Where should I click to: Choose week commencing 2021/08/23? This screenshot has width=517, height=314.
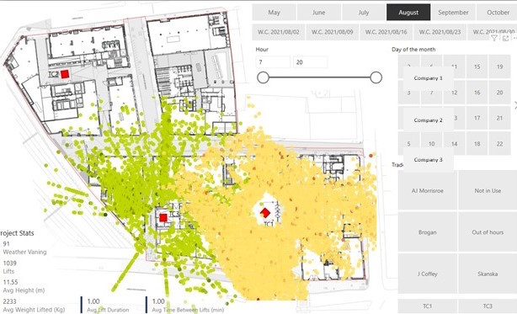click(x=440, y=32)
